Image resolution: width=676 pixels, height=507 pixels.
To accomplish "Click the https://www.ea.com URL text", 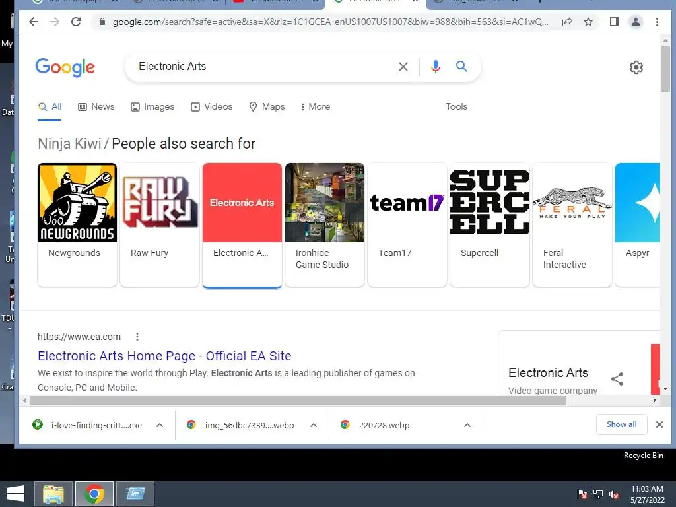I will pos(79,337).
